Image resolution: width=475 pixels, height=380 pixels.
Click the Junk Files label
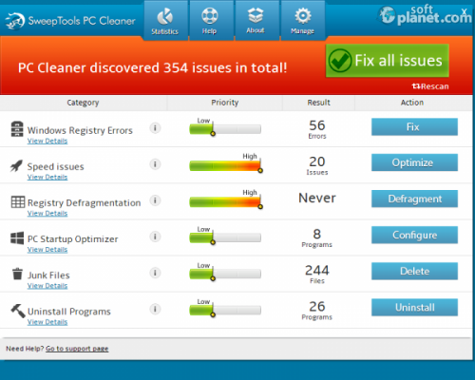[48, 275]
